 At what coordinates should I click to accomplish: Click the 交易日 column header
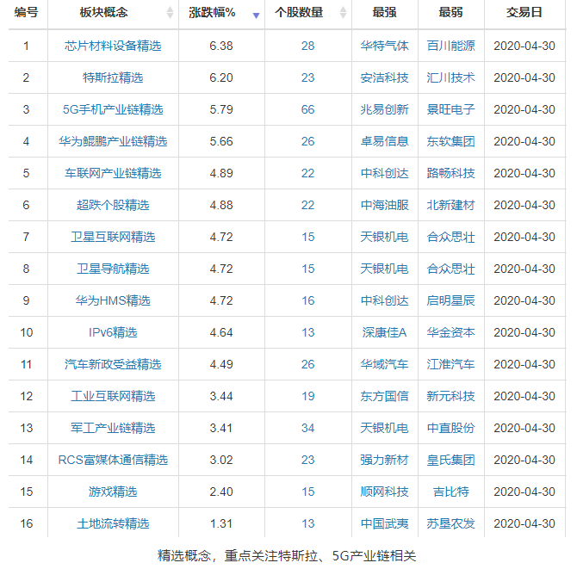tap(524, 13)
